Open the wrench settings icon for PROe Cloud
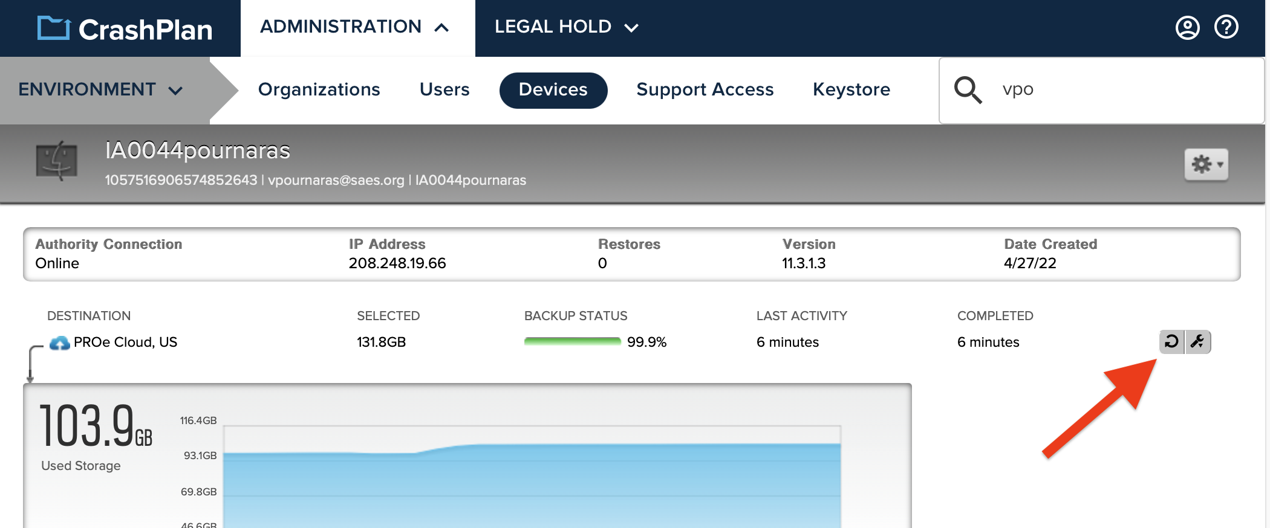Screen dimensions: 1270x528 click(x=1198, y=342)
